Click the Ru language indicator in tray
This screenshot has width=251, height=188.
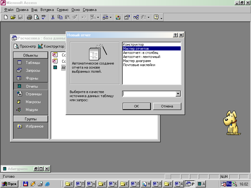[x=229, y=184]
